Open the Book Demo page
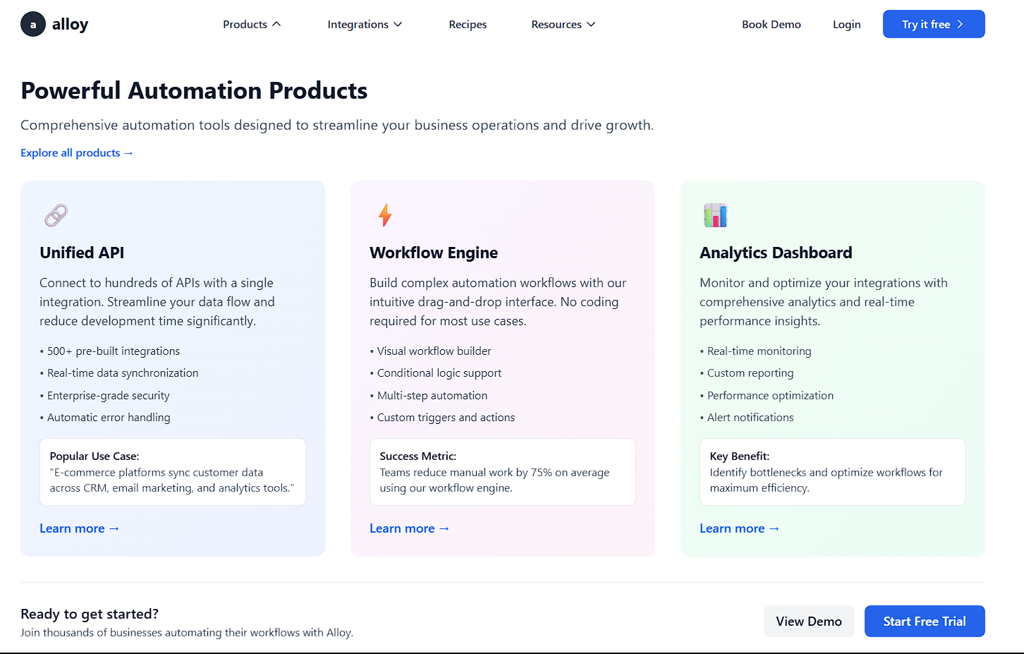The width and height of the screenshot is (1024, 654). (x=771, y=25)
